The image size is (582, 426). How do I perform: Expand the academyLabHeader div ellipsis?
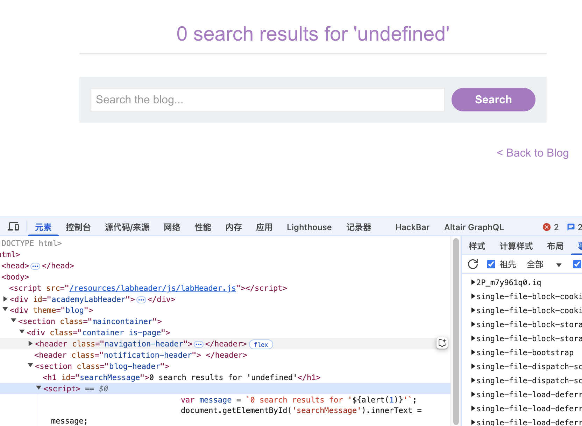click(141, 300)
